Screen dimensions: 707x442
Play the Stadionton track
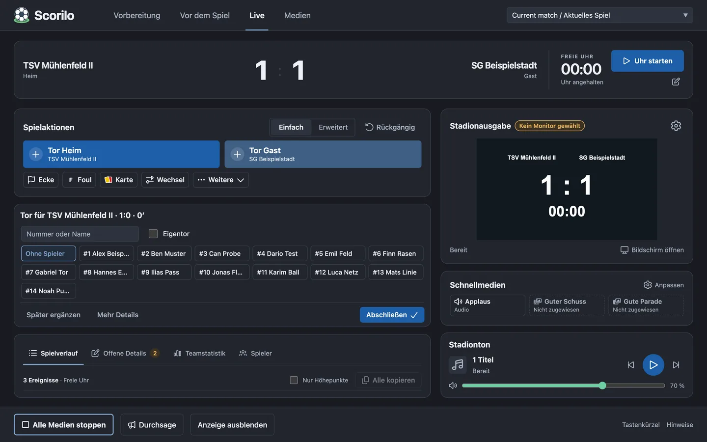click(653, 365)
